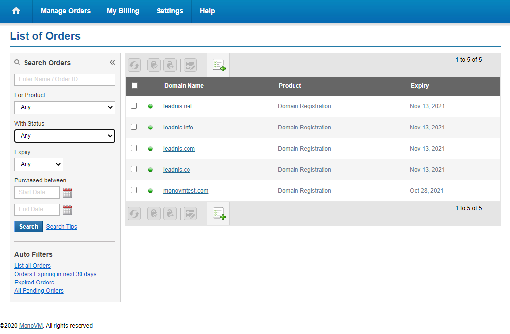Image resolution: width=510 pixels, height=334 pixels.
Task: Open the With Status dropdown
Action: 64,136
